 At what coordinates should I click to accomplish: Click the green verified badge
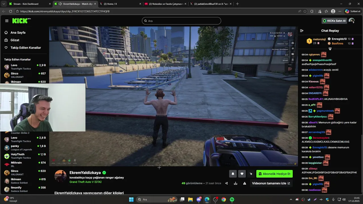coord(104,173)
